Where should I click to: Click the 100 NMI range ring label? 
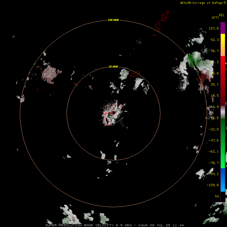pyautogui.click(x=113, y=20)
